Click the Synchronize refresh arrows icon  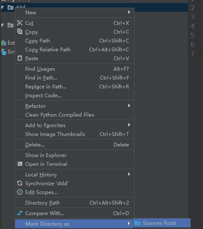(20, 183)
